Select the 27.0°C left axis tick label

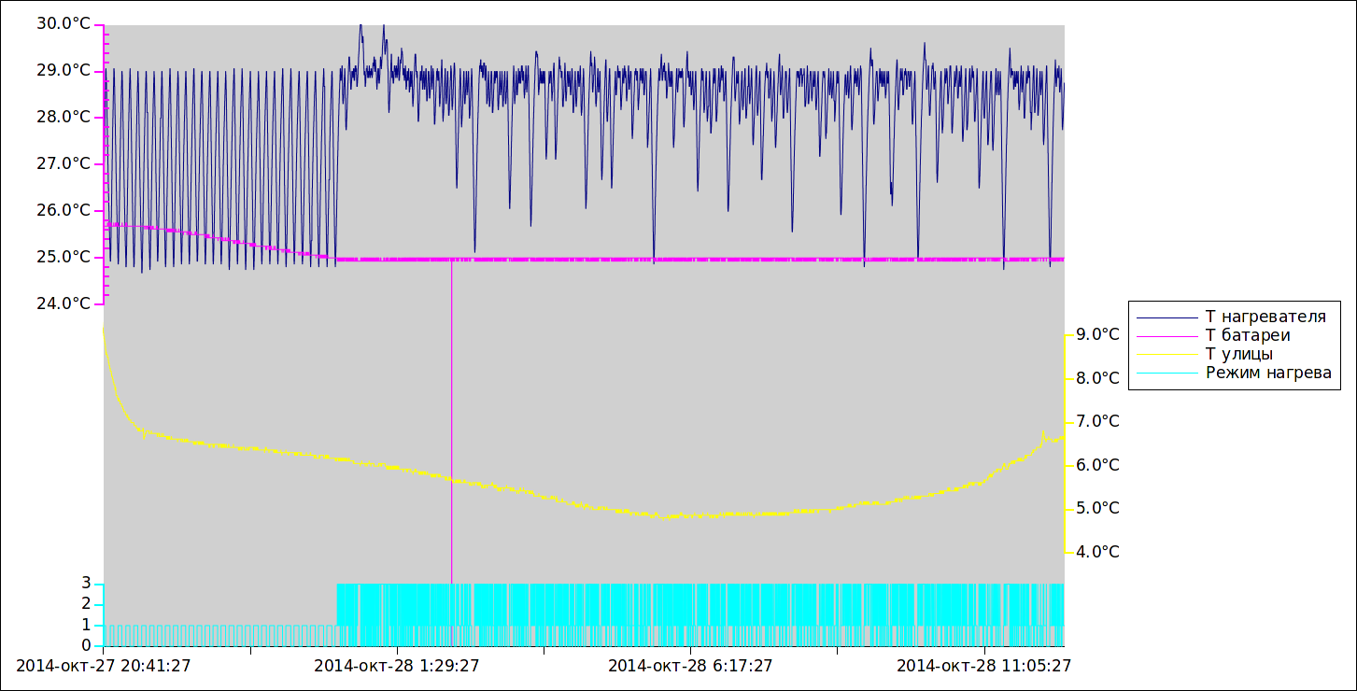[x=64, y=163]
